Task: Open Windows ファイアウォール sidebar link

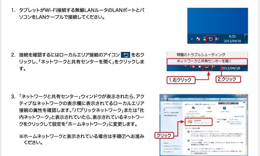Action: (x=172, y=146)
